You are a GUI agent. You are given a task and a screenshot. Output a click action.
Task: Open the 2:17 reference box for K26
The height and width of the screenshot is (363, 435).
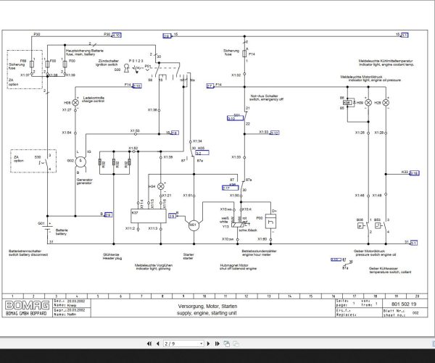coord(231,188)
